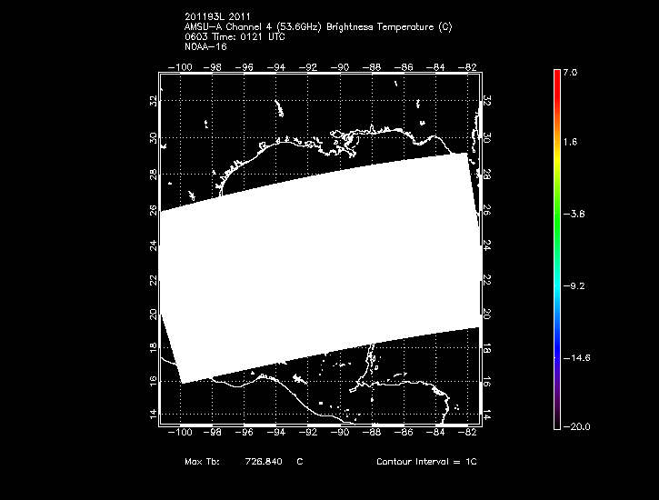Click bottom axis longitude label "-84"
Image resolution: width=659 pixels, height=500 pixels.
coord(435,432)
